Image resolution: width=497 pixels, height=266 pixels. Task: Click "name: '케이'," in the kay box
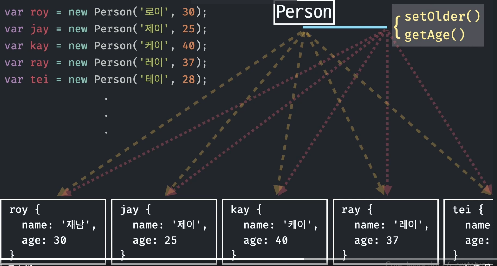[281, 225]
